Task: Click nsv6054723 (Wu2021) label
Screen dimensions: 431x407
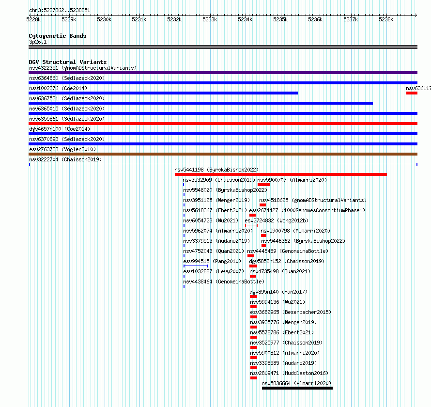Action: pos(211,220)
